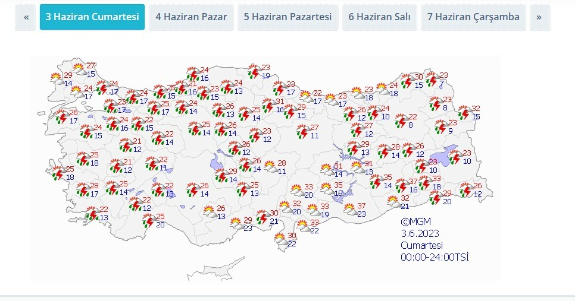Select the thunderstorm icon showing 24/13
575x301 pixels.
[x=227, y=87]
